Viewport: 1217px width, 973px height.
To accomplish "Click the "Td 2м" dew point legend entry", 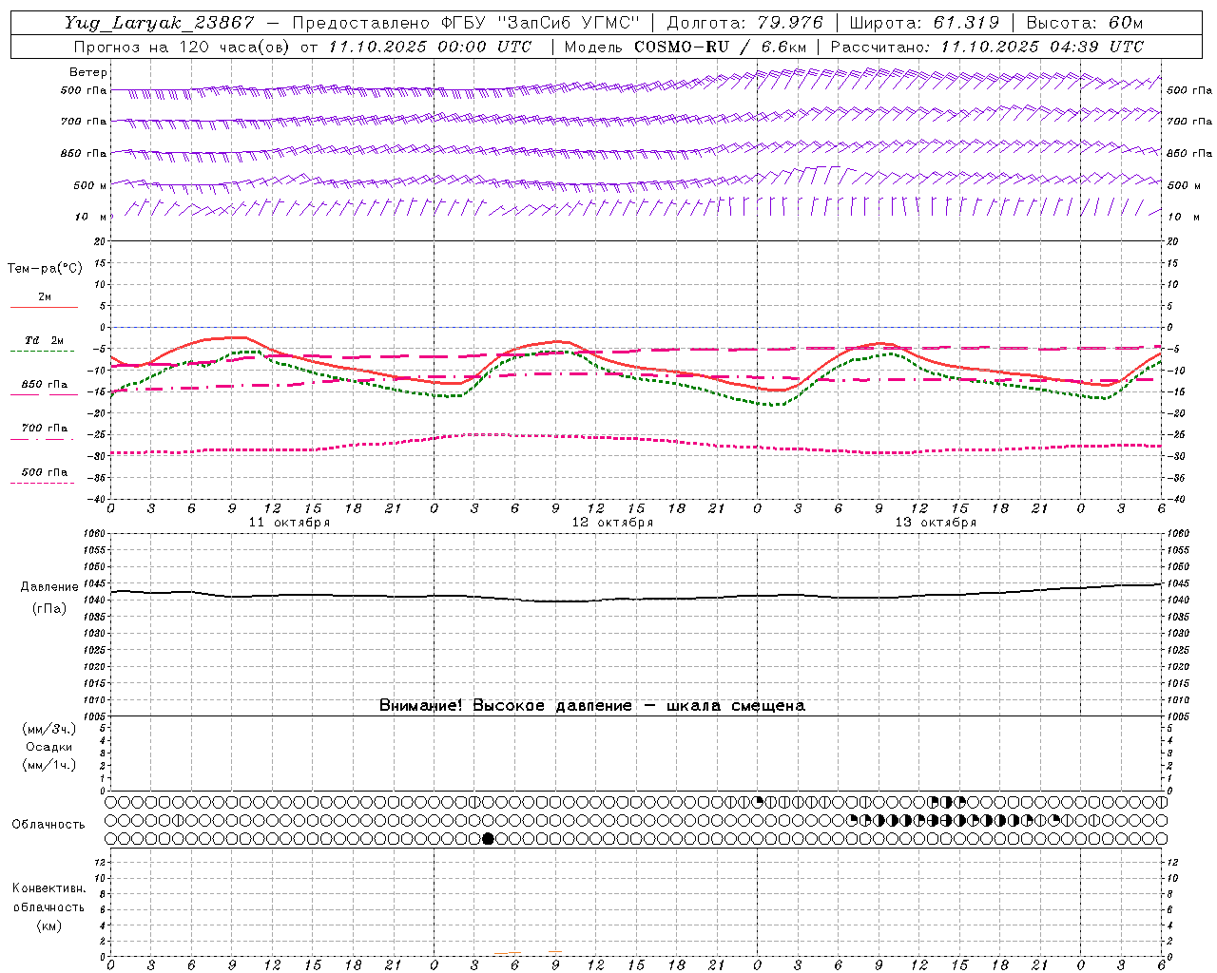I will [45, 340].
